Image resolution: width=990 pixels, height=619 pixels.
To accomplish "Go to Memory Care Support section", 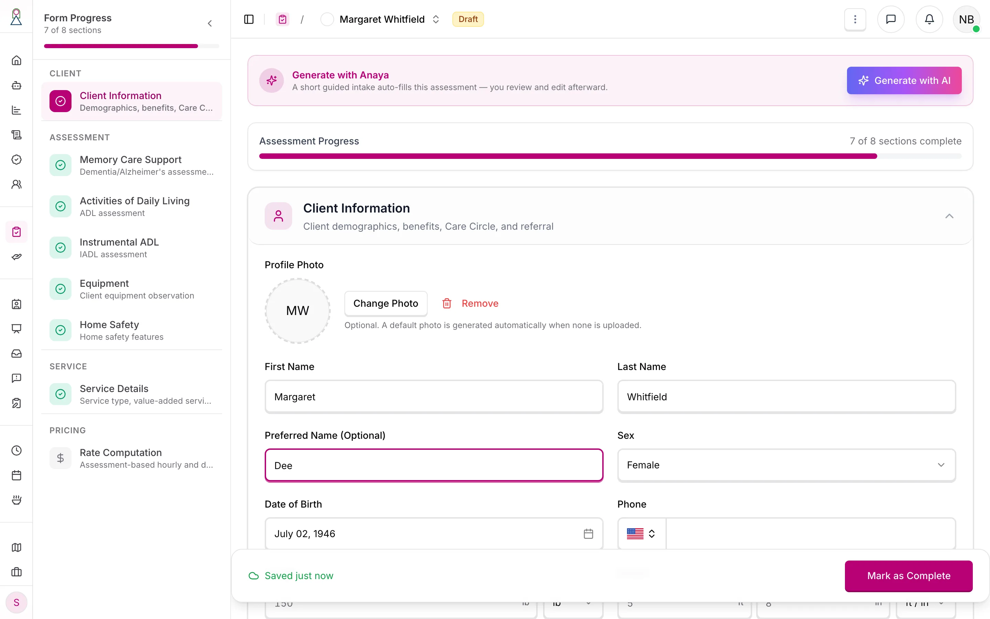I will click(132, 165).
